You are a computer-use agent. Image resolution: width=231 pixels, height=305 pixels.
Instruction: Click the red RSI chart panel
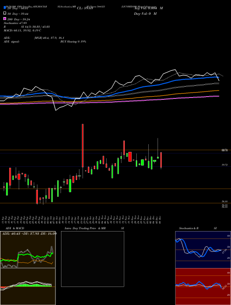tap(203, 287)
